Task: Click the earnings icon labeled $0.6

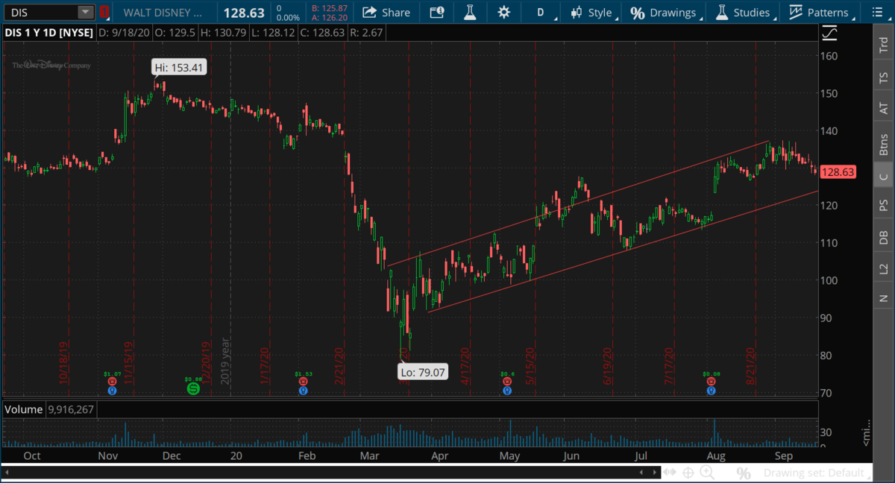Action: (507, 381)
